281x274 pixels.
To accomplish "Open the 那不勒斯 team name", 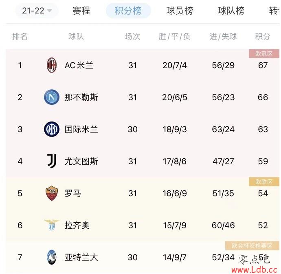I will coord(81,97).
